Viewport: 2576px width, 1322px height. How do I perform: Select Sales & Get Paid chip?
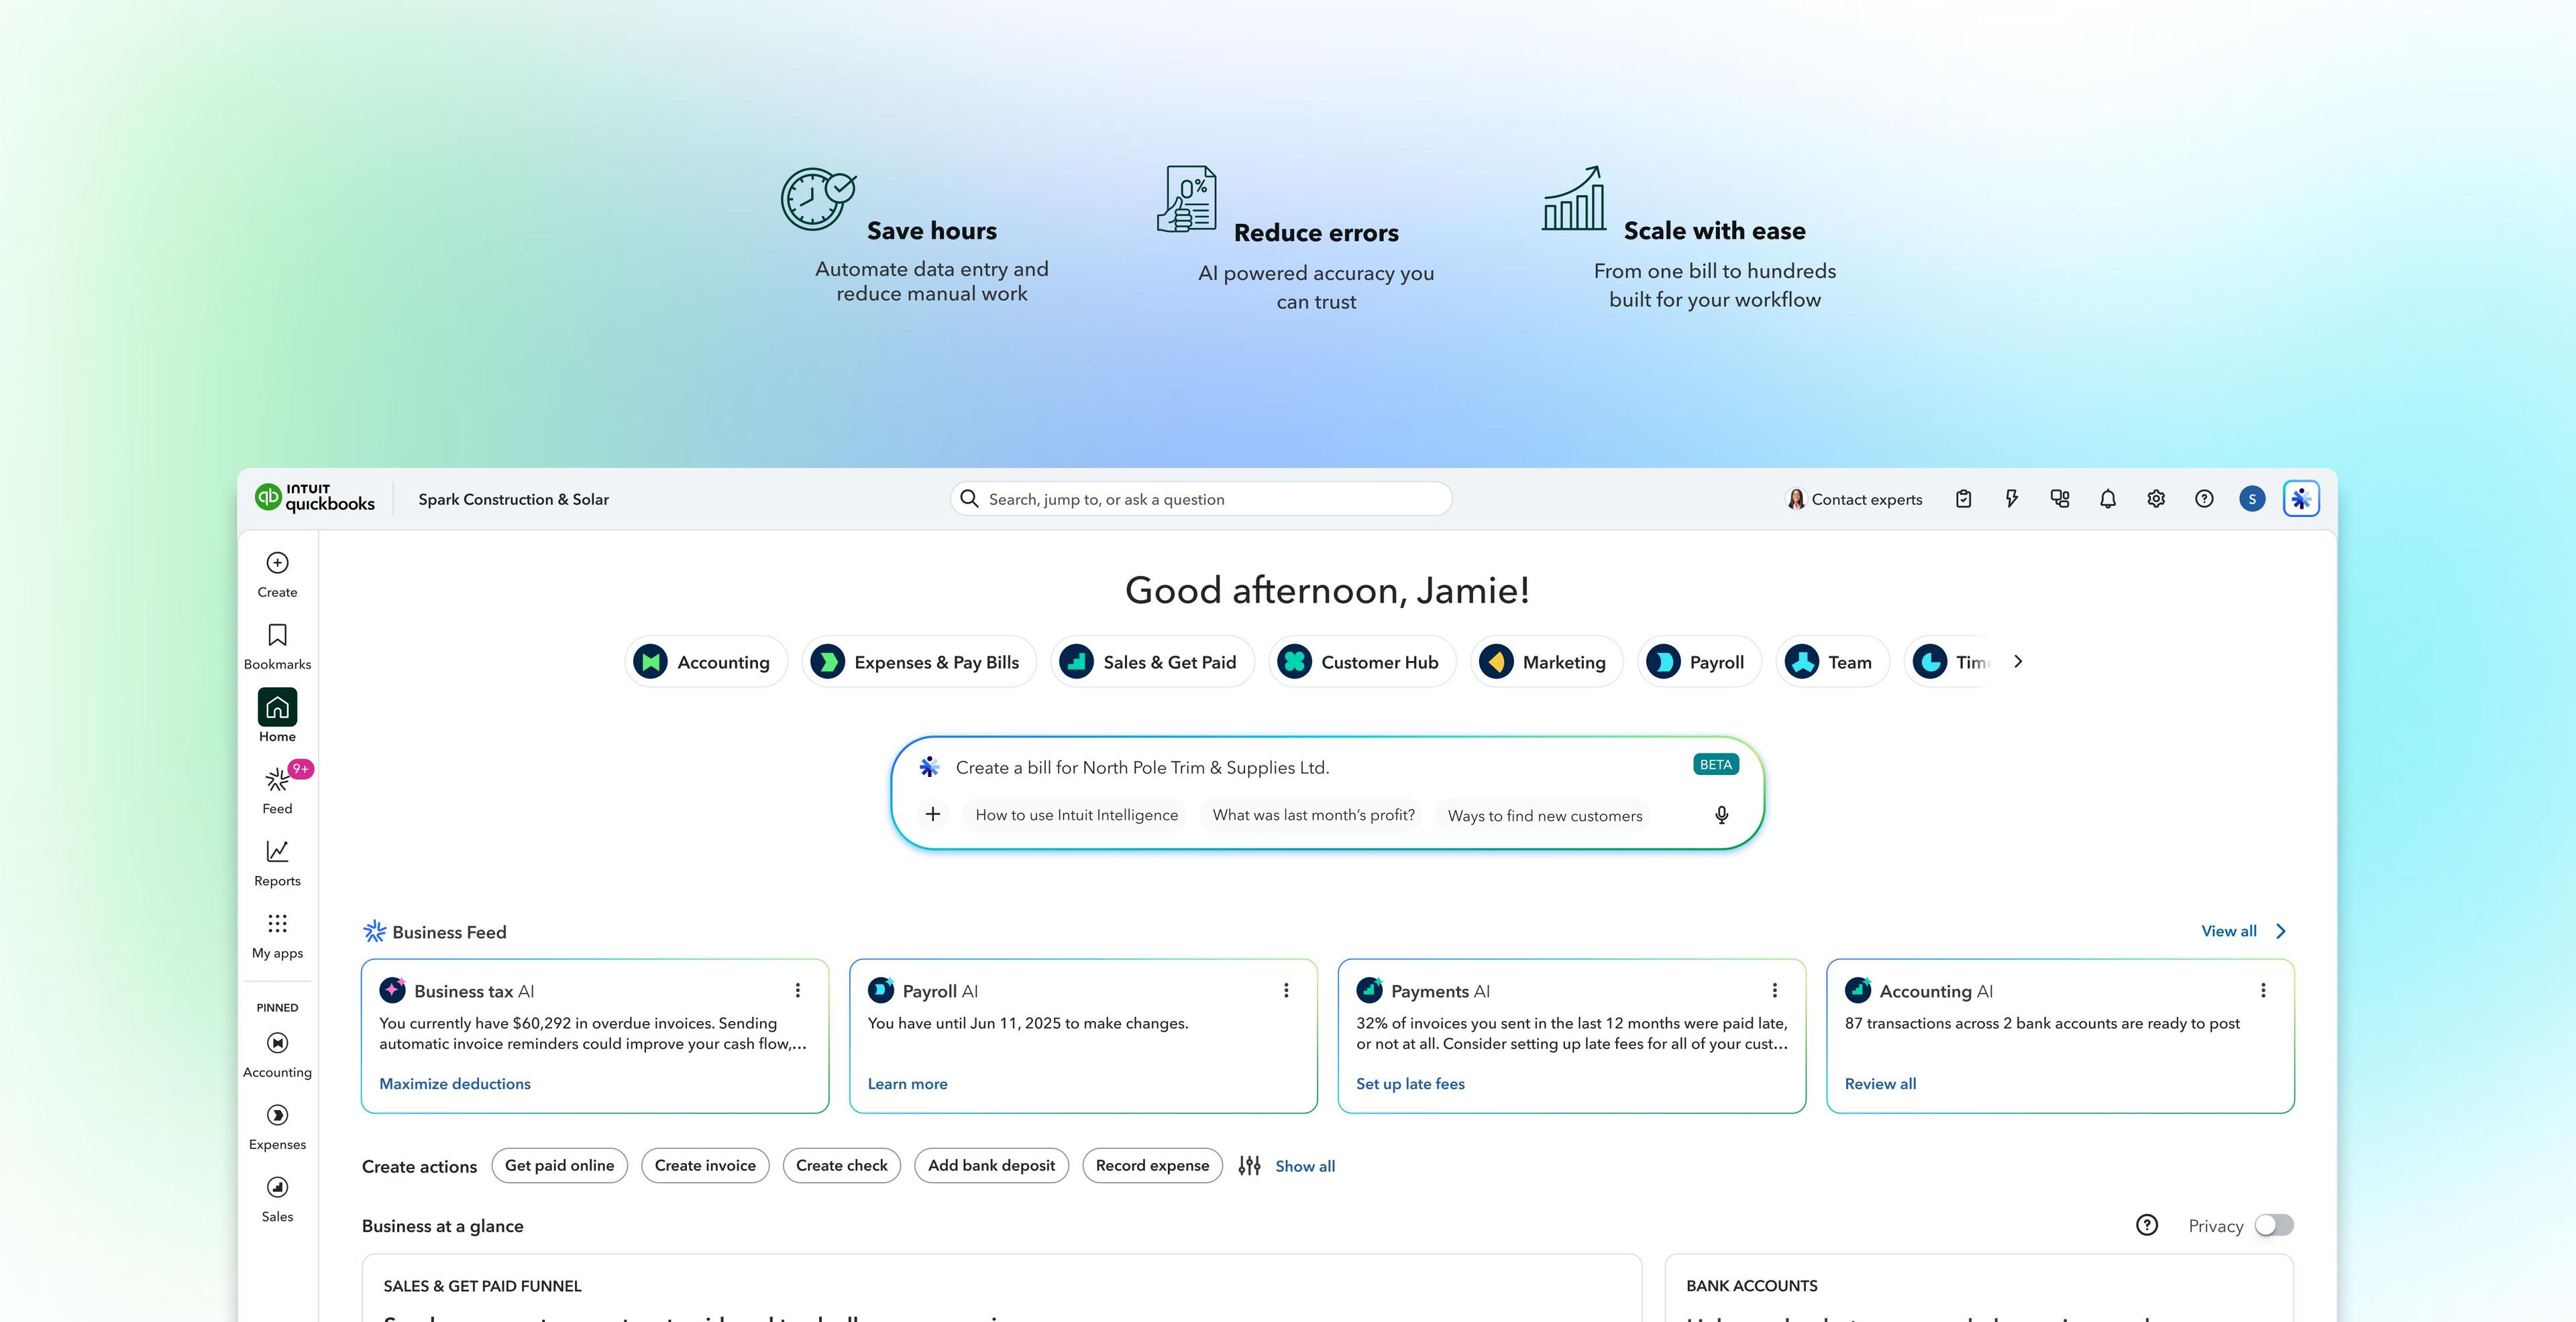pyautogui.click(x=1152, y=662)
